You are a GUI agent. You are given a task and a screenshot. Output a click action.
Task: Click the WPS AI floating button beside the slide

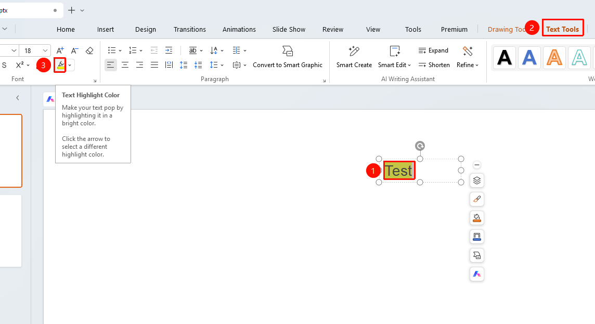[x=477, y=274]
